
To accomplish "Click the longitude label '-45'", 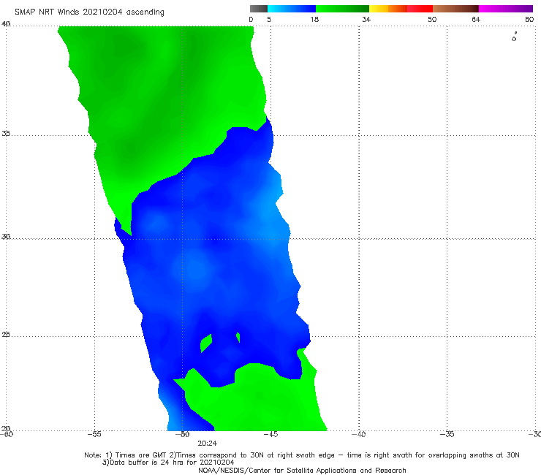I will pyautogui.click(x=270, y=434).
